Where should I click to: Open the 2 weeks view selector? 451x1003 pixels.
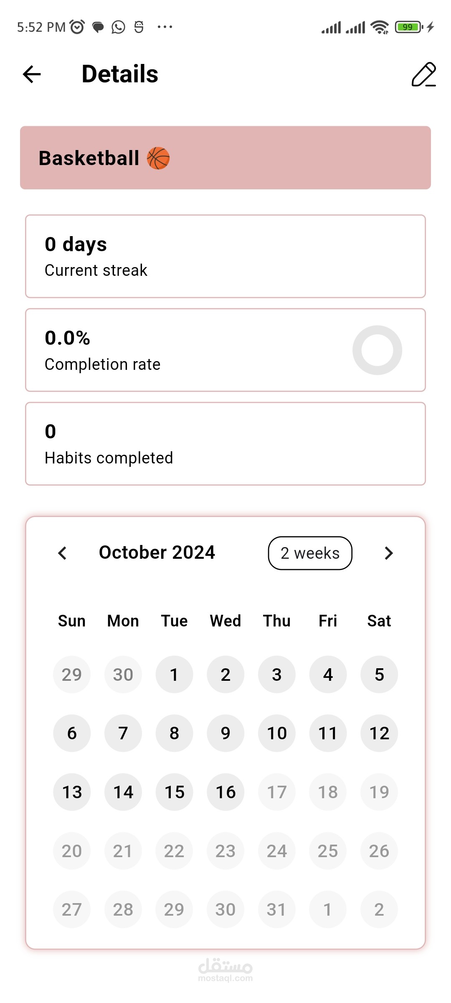pos(310,553)
